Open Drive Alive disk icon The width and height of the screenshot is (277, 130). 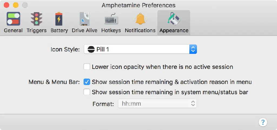[x=84, y=19]
